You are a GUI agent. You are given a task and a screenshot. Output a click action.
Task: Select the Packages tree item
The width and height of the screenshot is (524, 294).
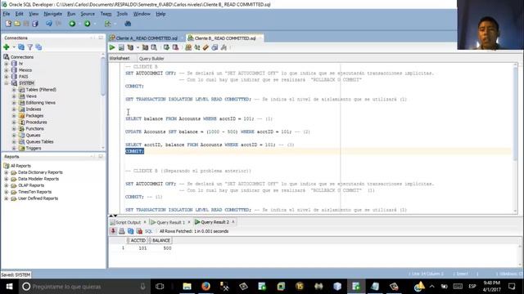(x=34, y=116)
